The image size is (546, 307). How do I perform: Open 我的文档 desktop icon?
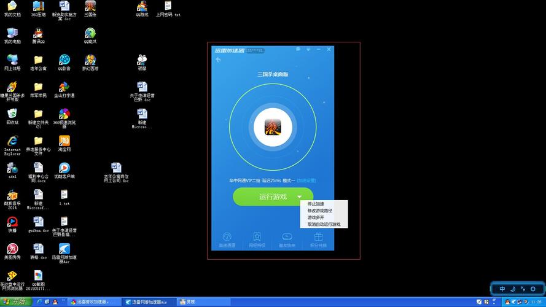pos(12,9)
